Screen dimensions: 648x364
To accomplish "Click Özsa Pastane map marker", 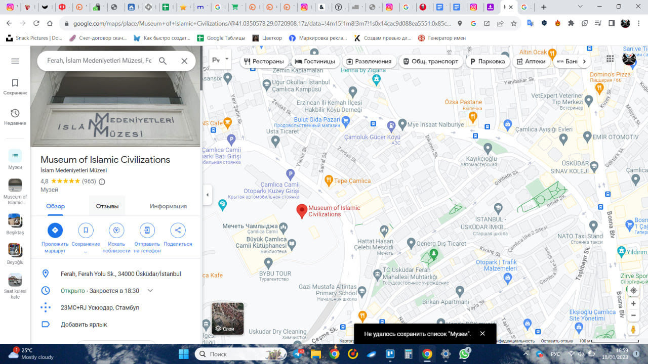I will coord(473,117).
